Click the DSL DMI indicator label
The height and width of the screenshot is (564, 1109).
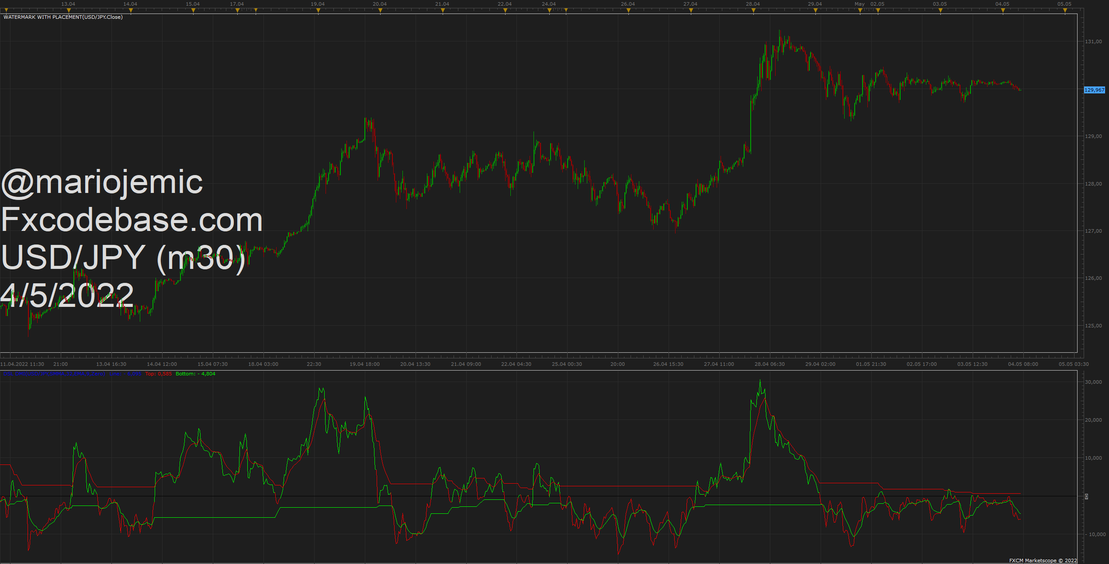[x=54, y=374]
